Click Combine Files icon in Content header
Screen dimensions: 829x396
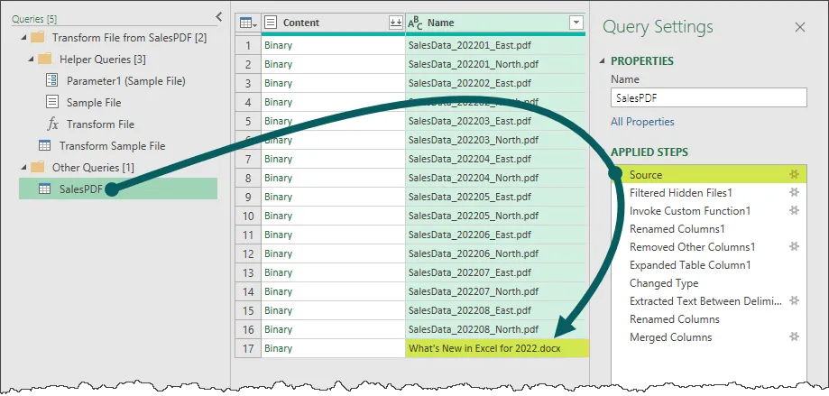pyautogui.click(x=395, y=23)
